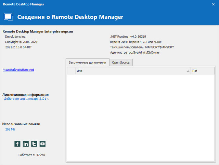Image resolution: width=219 pixels, height=165 pixels.
Task: Open the LinkedIn social icon
Action: (x=26, y=144)
